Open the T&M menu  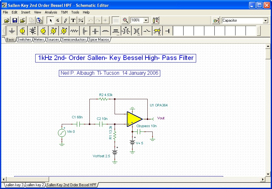(x=64, y=12)
